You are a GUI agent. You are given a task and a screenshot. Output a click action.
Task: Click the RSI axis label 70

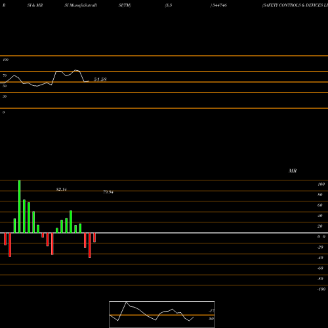pos(5,75)
